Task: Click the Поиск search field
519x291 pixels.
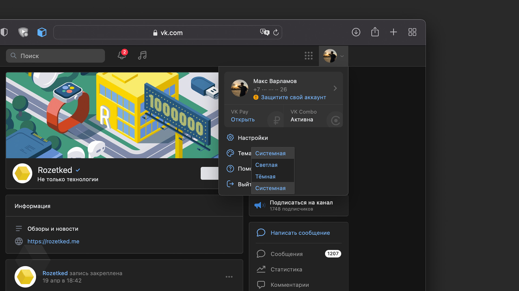Action: coord(55,56)
